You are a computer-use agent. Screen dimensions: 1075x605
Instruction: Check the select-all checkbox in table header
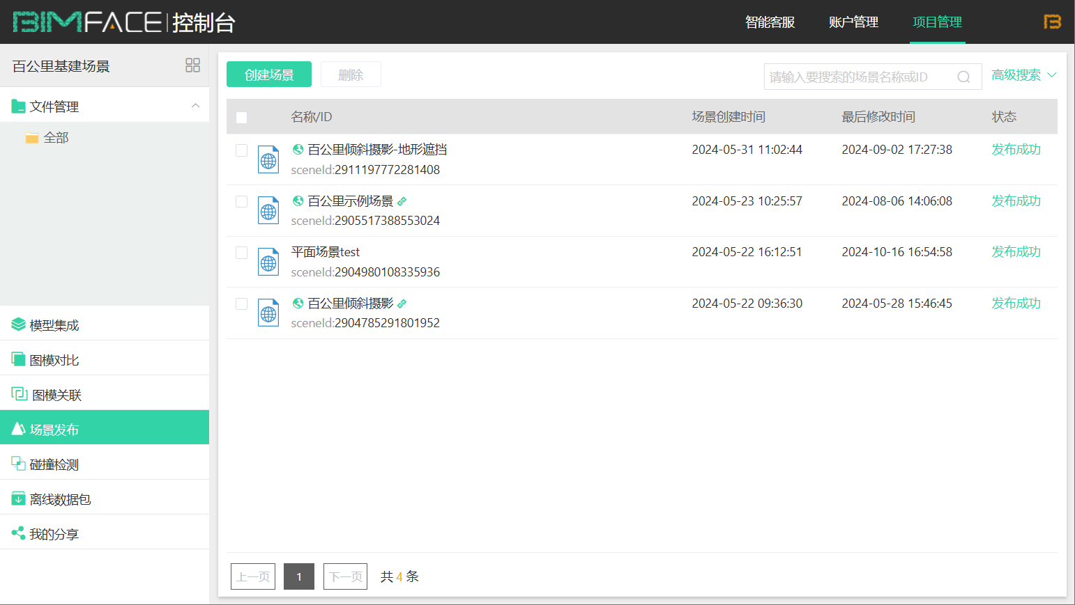pyautogui.click(x=242, y=118)
